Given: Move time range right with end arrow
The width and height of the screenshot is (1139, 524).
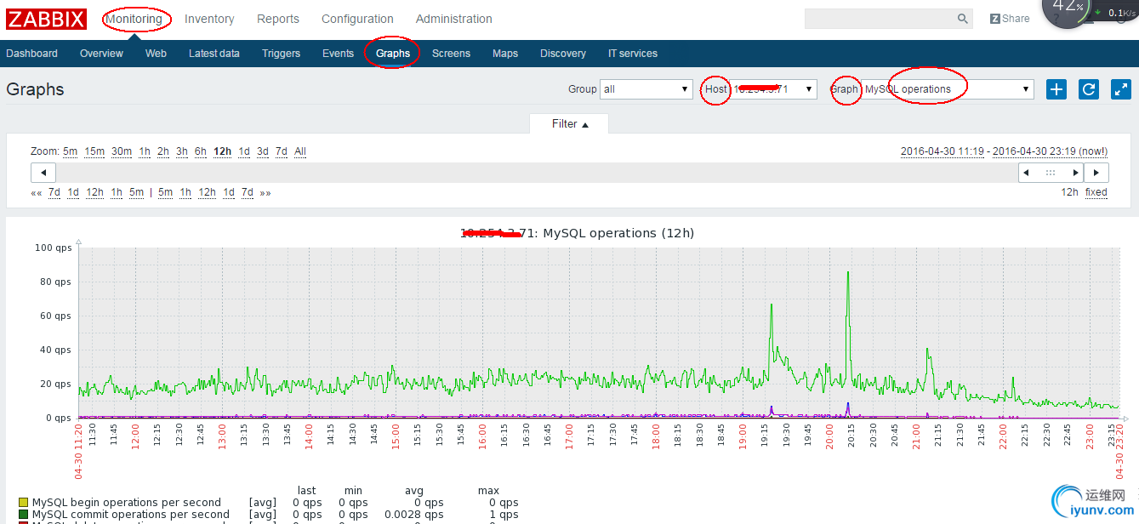Looking at the screenshot, I should point(1096,173).
